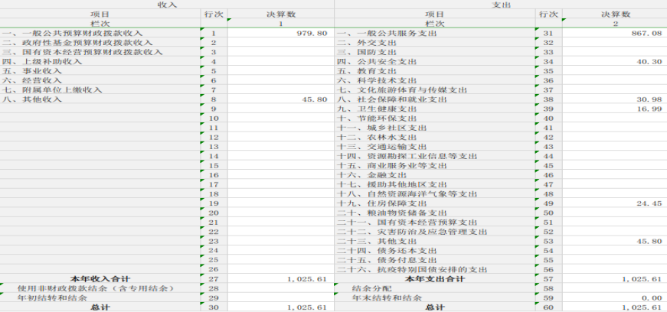Select the row number 27 cell
Viewport: 667px width, 312px height.
[214, 279]
